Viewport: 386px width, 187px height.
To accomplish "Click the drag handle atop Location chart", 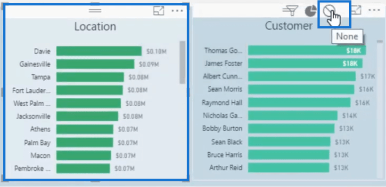I will coord(95,10).
